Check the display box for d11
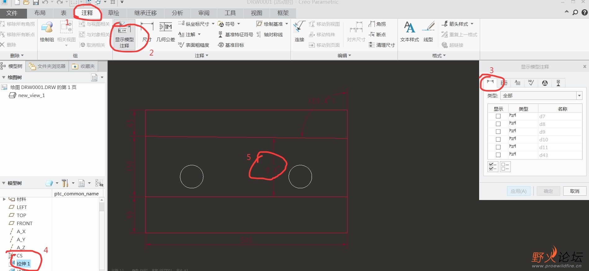Image resolution: width=589 pixels, height=271 pixels. (498, 147)
